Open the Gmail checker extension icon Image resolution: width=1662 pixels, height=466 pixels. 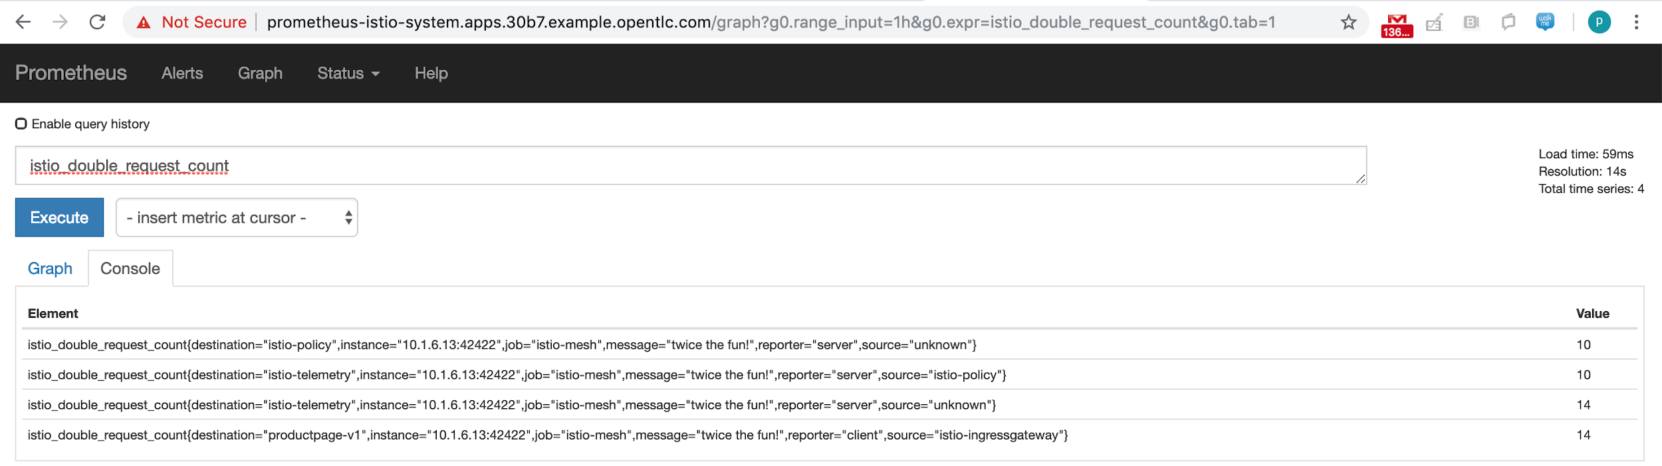coord(1397,25)
